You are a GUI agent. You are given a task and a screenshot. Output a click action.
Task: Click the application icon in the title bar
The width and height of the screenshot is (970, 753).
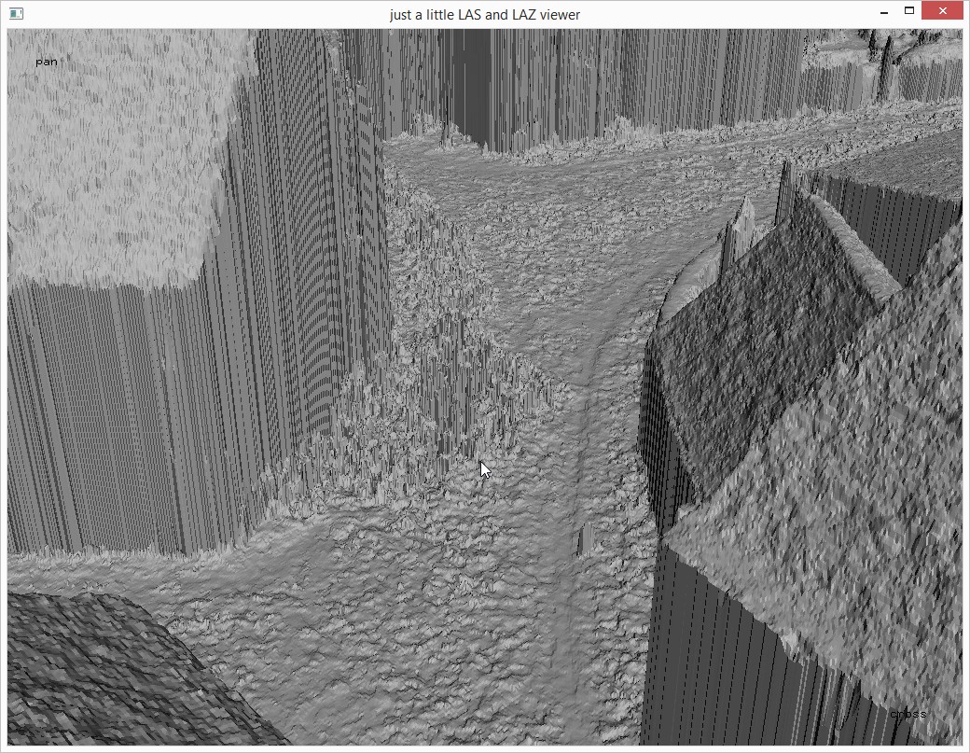[x=16, y=13]
